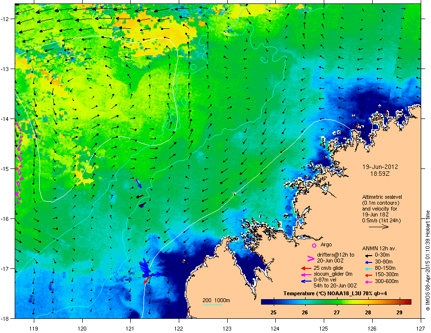Click the temperature color bar near 29

click(399, 302)
